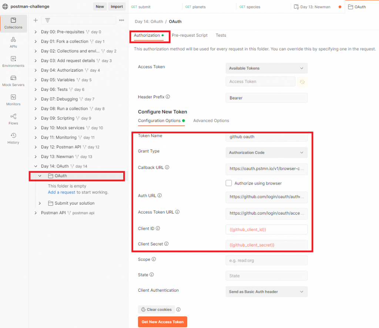Click the Header Prefix Bearer field

[266, 98]
